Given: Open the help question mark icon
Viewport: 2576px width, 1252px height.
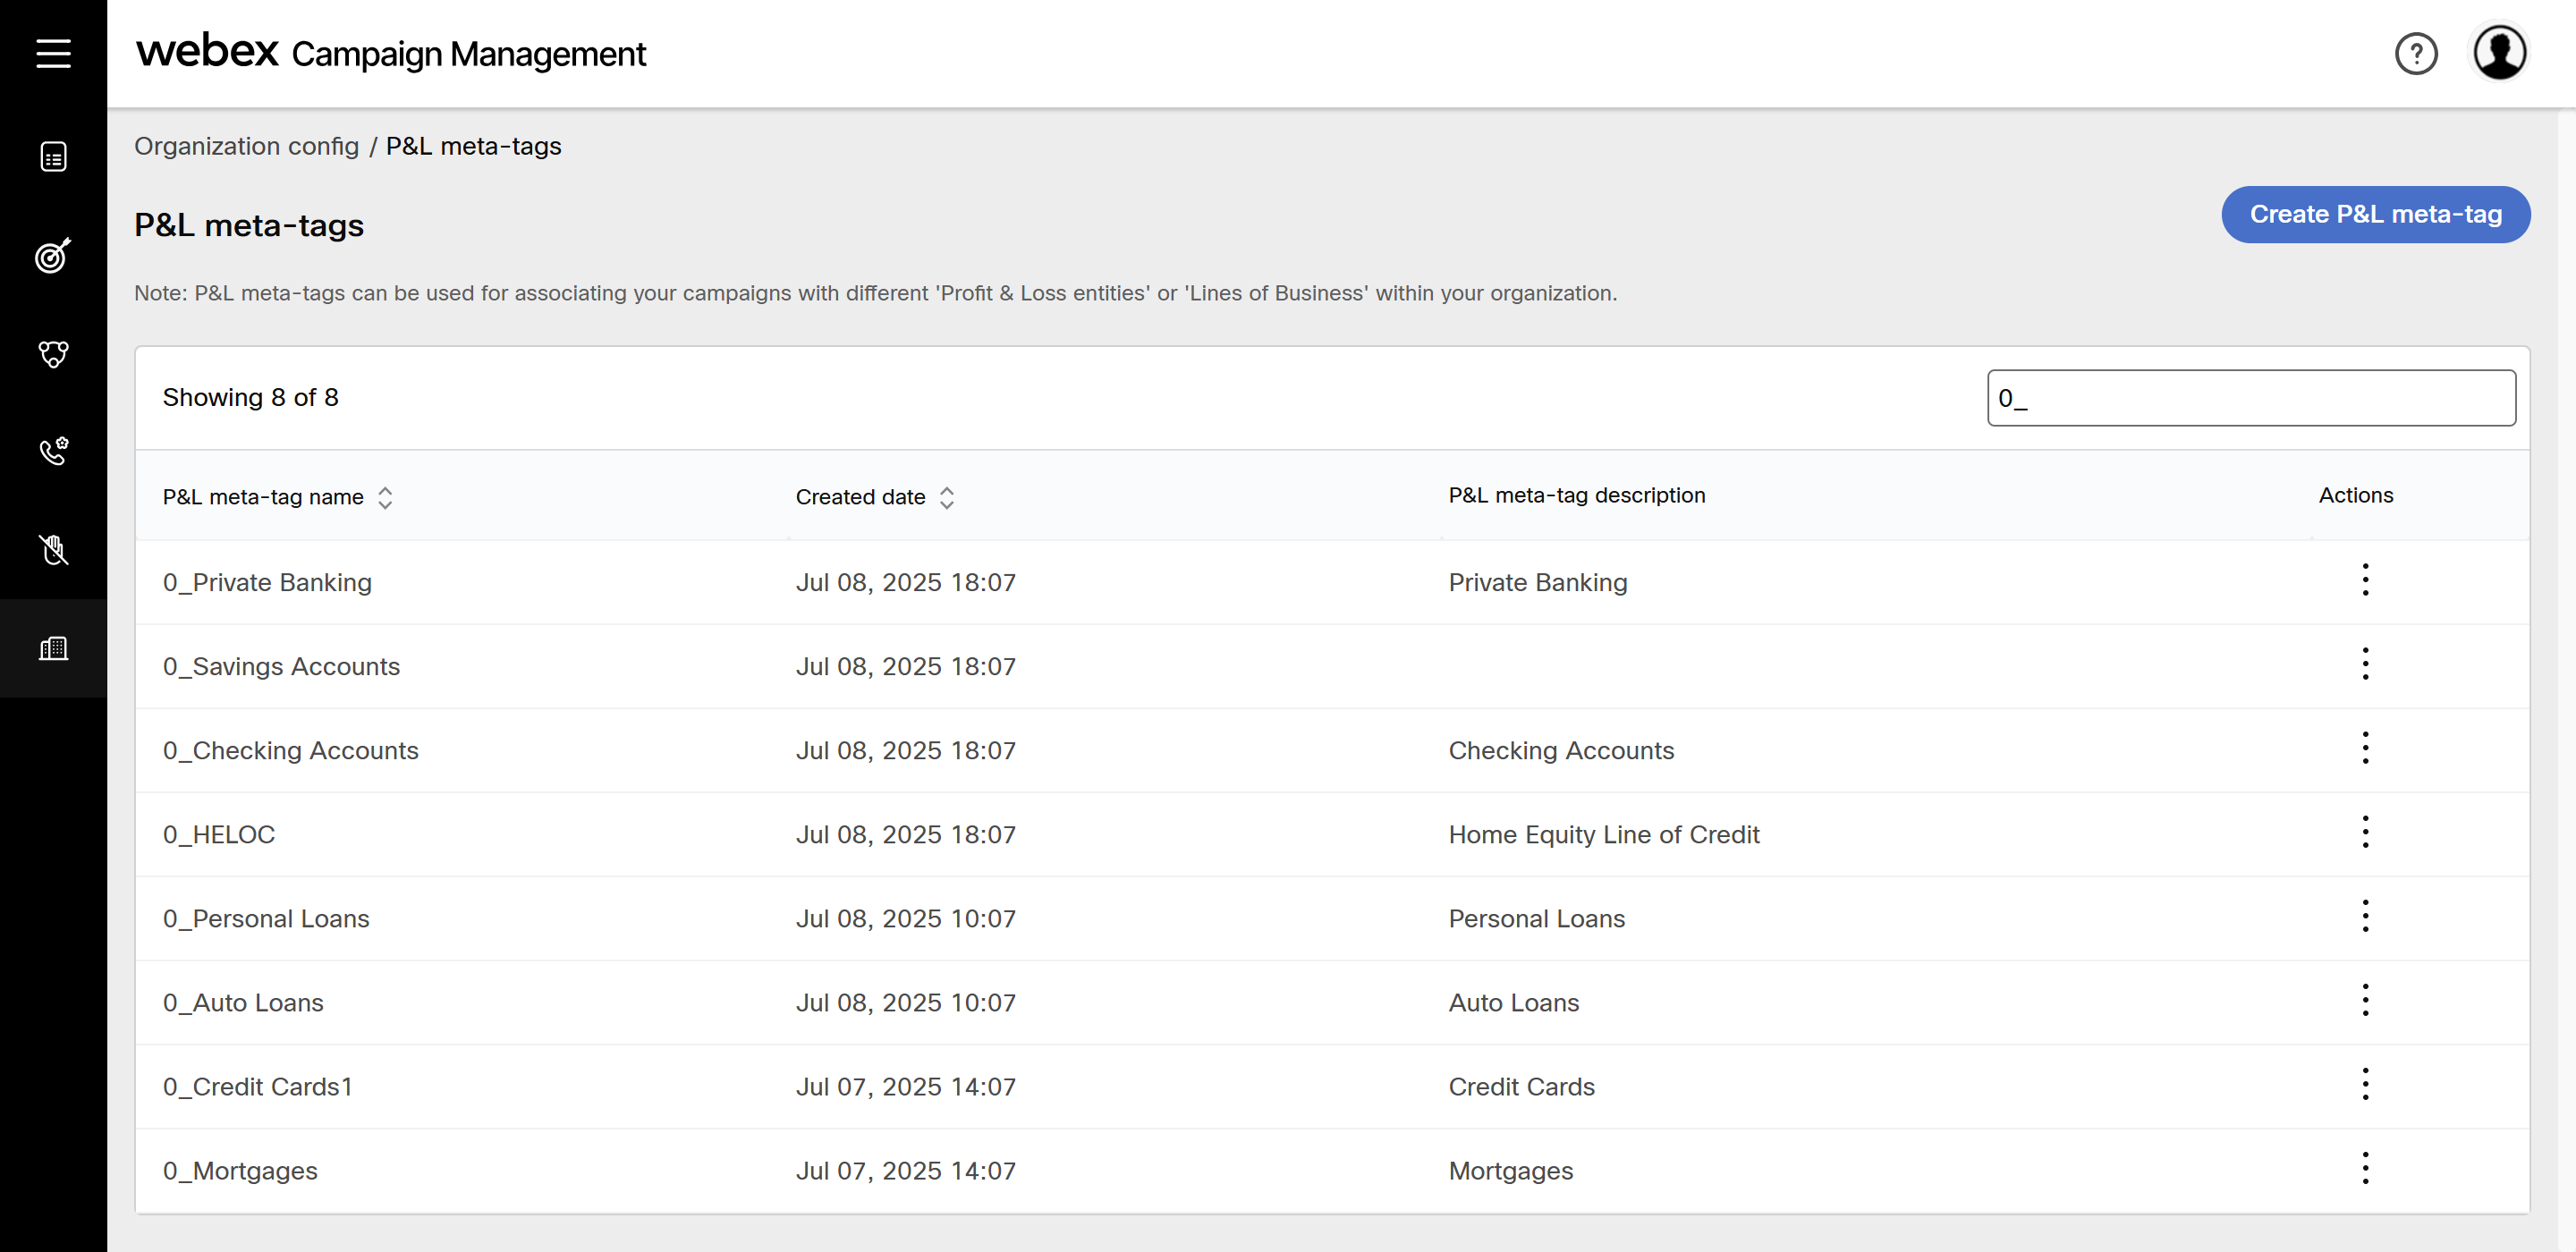Looking at the screenshot, I should 2415,53.
